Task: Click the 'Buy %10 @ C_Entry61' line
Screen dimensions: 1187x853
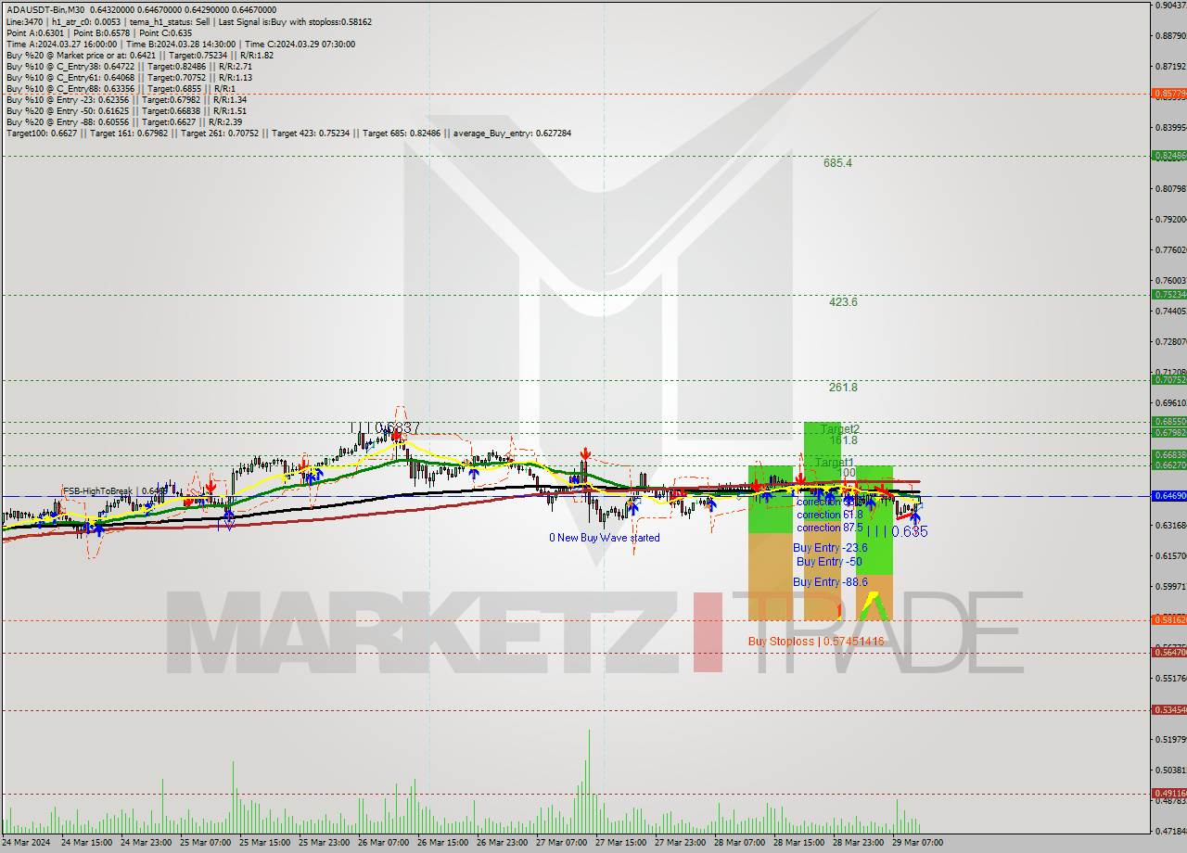Action: [129, 77]
